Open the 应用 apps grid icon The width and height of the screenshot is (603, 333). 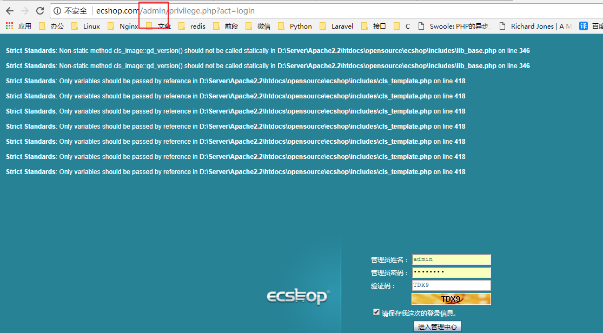pyautogui.click(x=9, y=26)
